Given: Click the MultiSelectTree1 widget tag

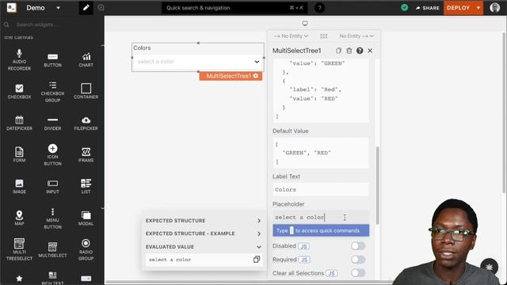Looking at the screenshot, I should [x=231, y=76].
